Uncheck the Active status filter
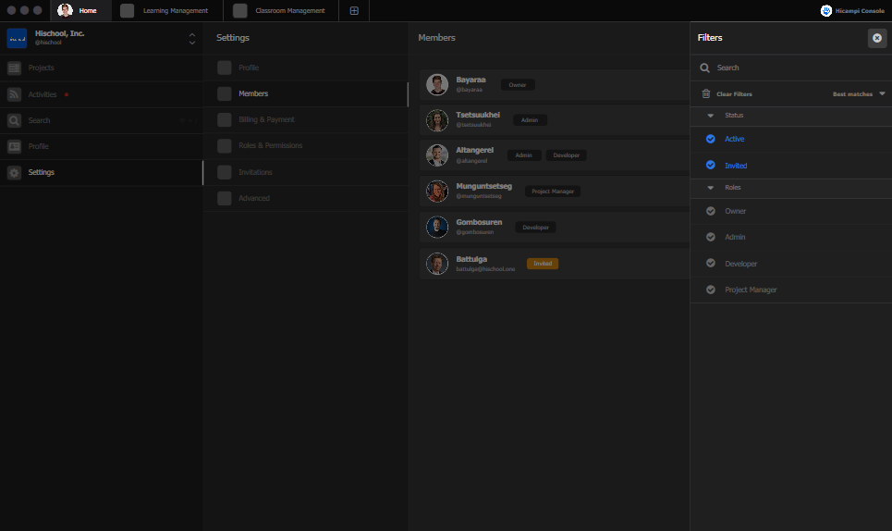 pyautogui.click(x=710, y=139)
